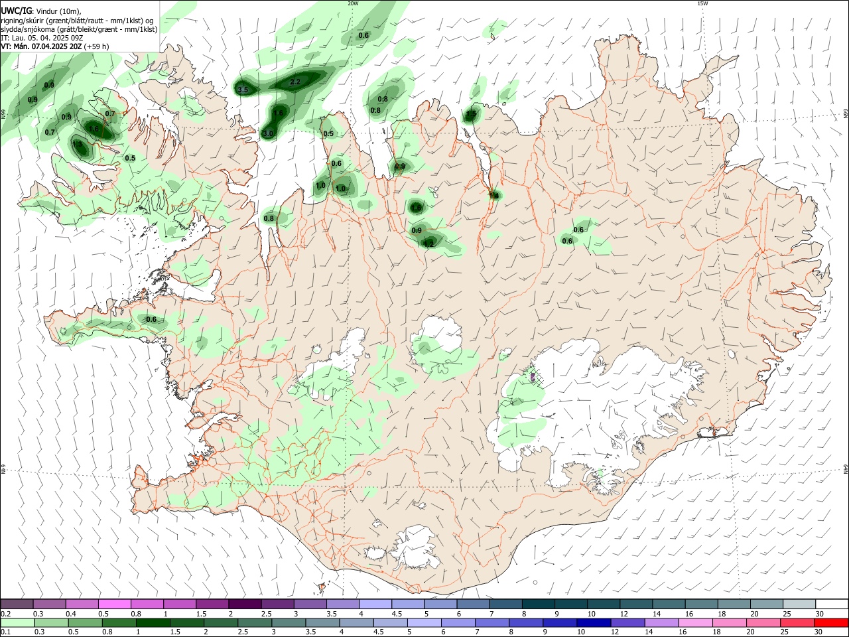This screenshot has height=637, width=849.
Task: Click the UWC/IG title in the header
Action: 16,11
